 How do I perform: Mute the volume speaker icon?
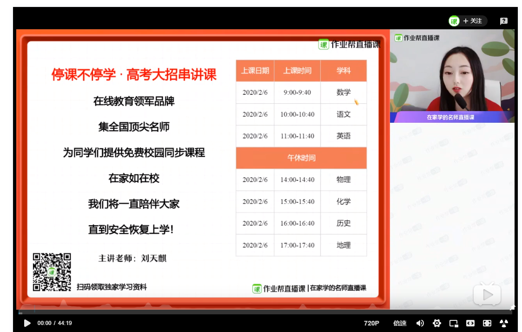[420, 323]
